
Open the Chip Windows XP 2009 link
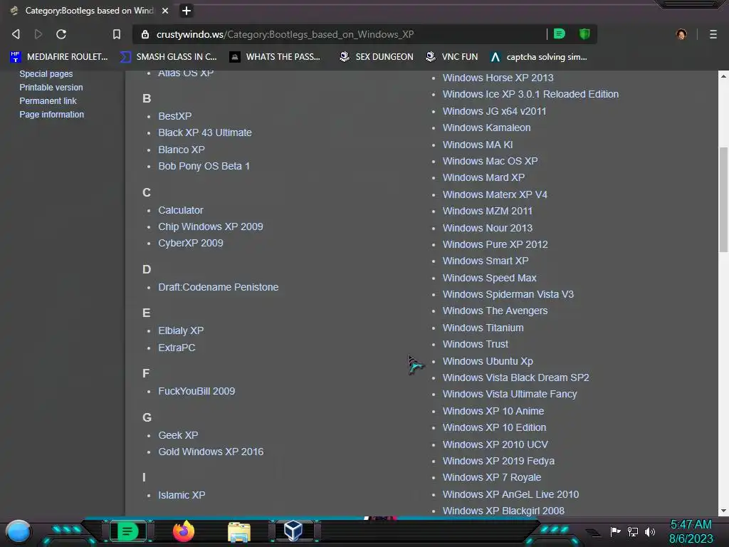point(211,226)
